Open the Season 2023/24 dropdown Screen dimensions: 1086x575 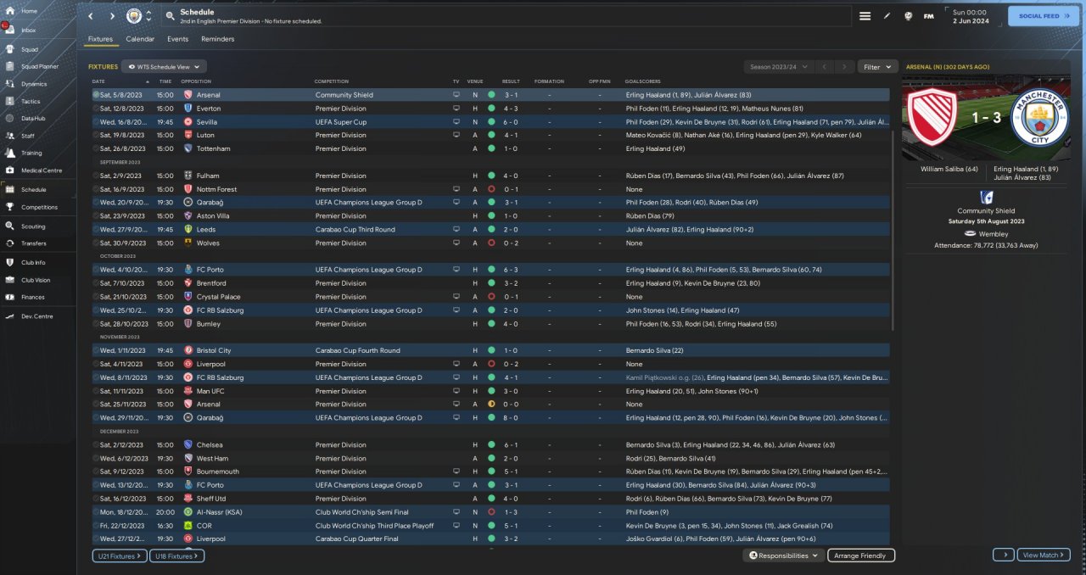pos(778,66)
